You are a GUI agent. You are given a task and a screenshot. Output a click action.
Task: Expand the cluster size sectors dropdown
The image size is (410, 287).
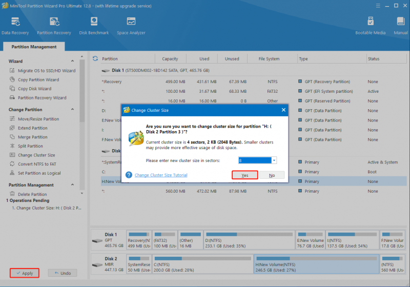[x=274, y=160]
